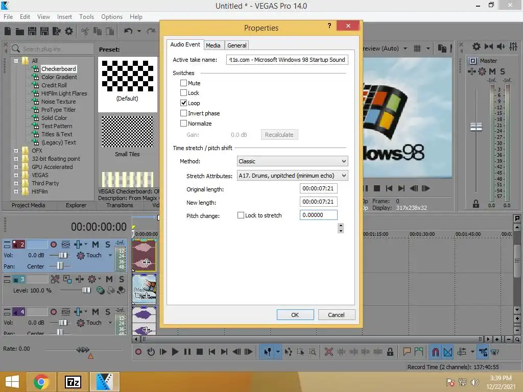Click Go to End in transport bar
This screenshot has width=523, height=392.
tap(224, 352)
